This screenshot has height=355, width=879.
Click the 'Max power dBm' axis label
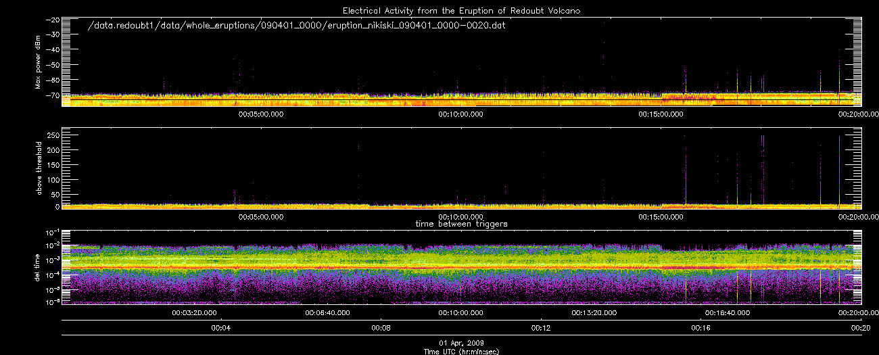pyautogui.click(x=39, y=62)
